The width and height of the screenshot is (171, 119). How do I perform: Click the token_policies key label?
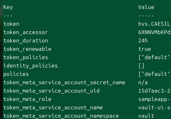pos(26,58)
